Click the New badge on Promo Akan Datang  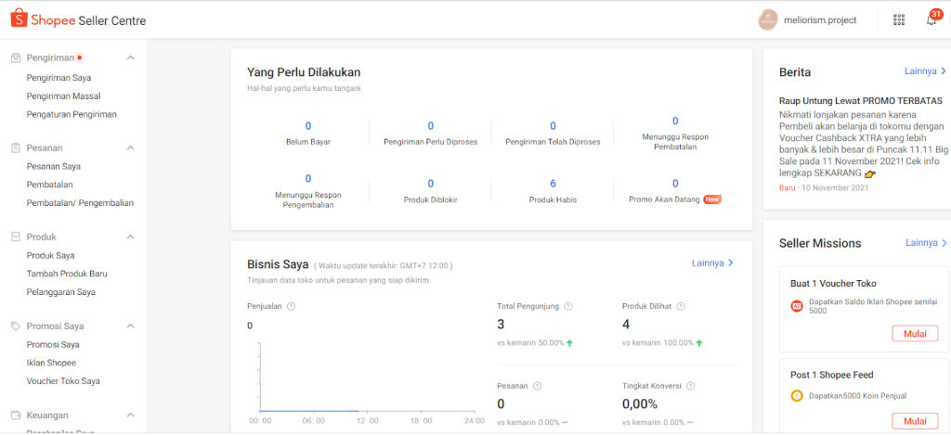click(712, 199)
